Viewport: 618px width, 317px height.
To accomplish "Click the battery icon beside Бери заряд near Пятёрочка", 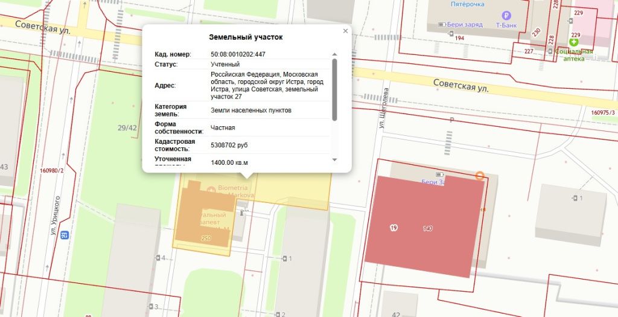I will pos(442,25).
